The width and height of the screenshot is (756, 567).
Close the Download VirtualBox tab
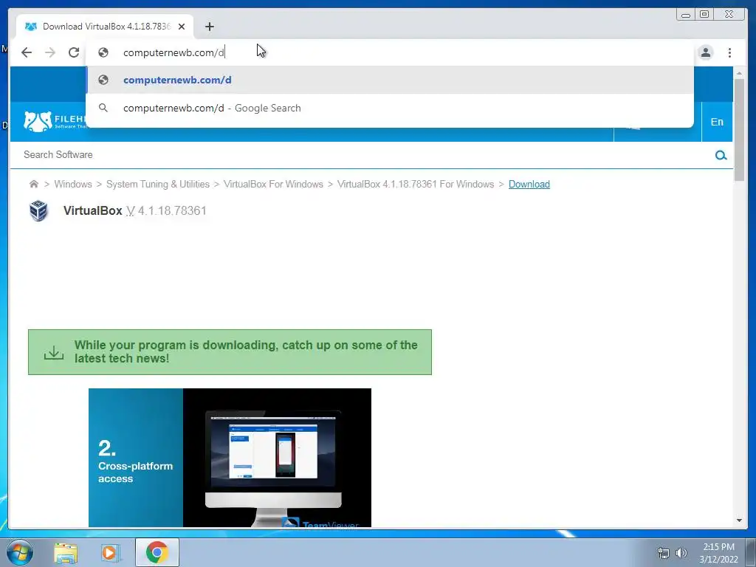(182, 27)
